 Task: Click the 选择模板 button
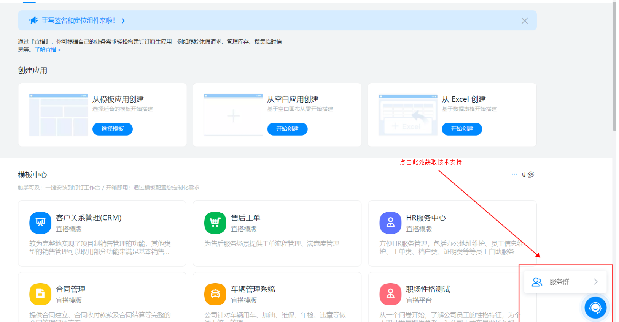pos(113,129)
